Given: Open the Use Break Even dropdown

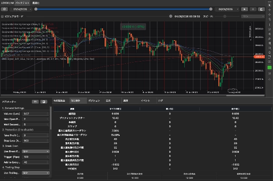Looking at the screenshot, I should click(x=35, y=151).
